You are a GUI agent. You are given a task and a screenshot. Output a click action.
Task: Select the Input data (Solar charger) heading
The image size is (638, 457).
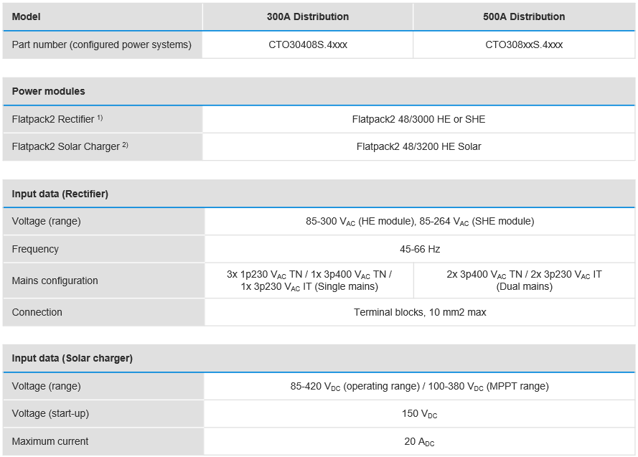click(x=72, y=358)
